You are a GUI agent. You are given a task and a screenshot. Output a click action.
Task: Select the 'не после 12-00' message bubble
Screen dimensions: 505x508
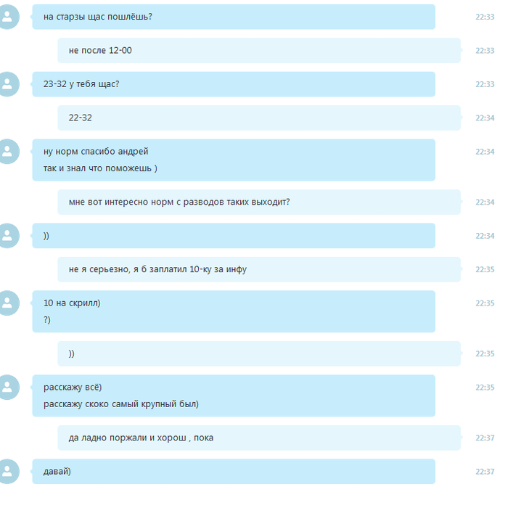pyautogui.click(x=259, y=51)
